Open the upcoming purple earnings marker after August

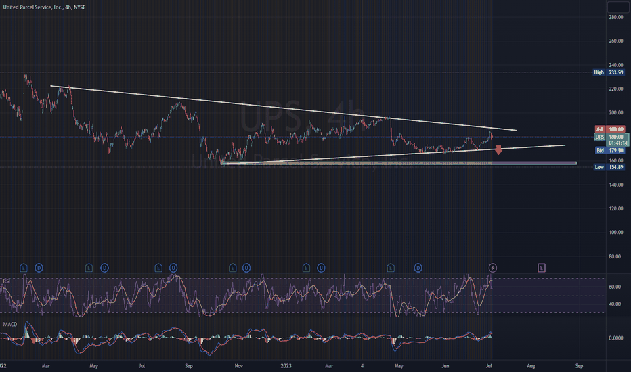[x=542, y=268]
